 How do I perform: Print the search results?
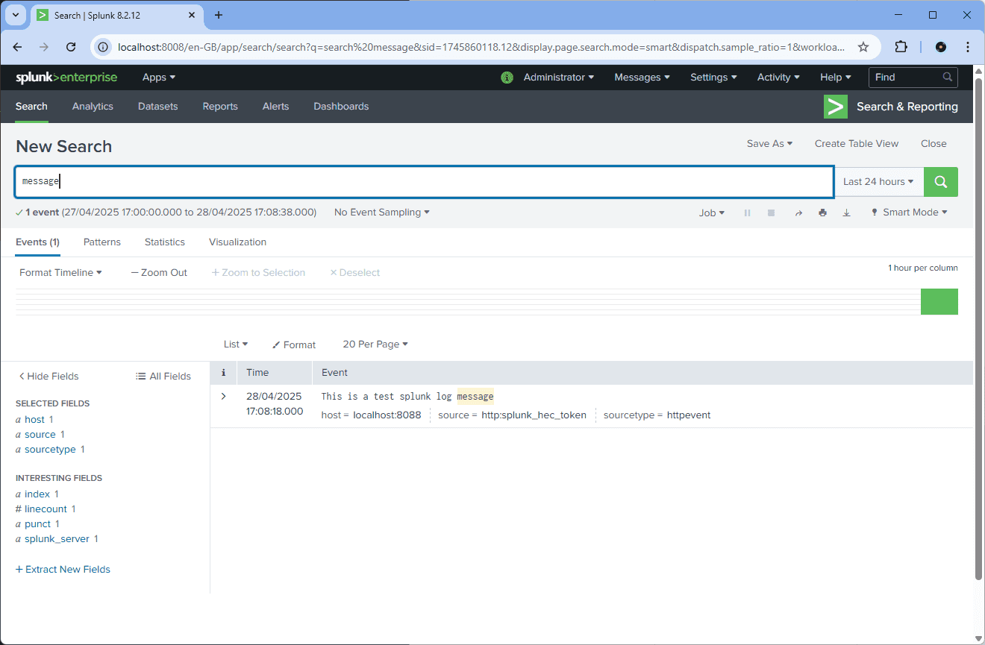822,213
